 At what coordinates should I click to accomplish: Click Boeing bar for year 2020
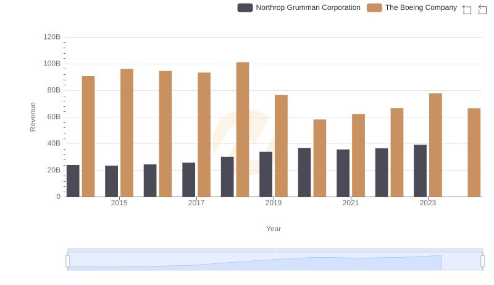(320, 158)
